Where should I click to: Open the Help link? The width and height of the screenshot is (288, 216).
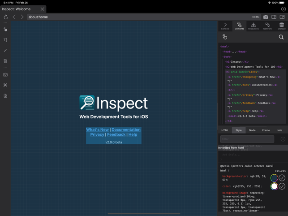[x=133, y=134]
